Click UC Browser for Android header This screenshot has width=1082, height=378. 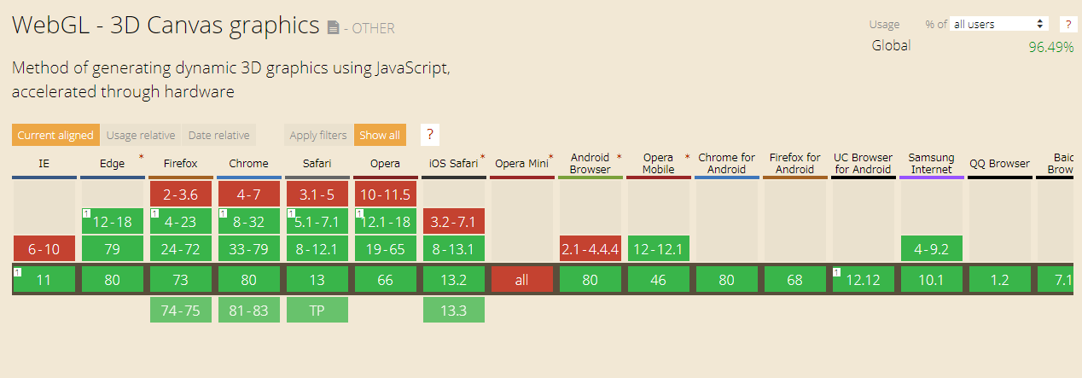[863, 163]
